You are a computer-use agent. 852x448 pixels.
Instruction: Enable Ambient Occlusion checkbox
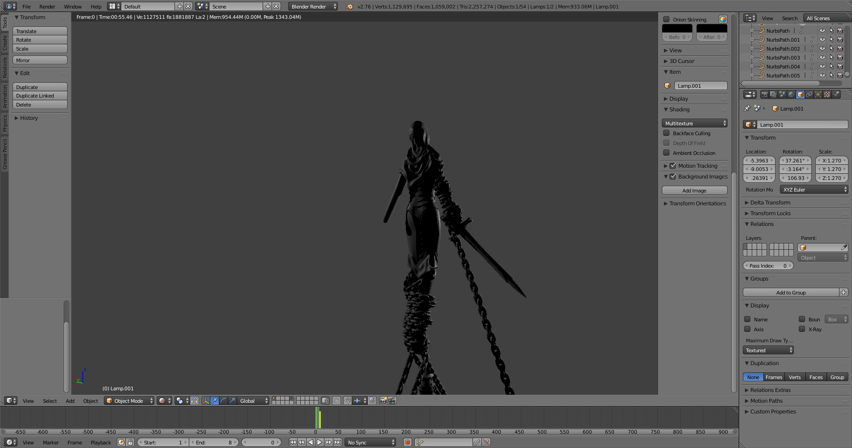666,153
